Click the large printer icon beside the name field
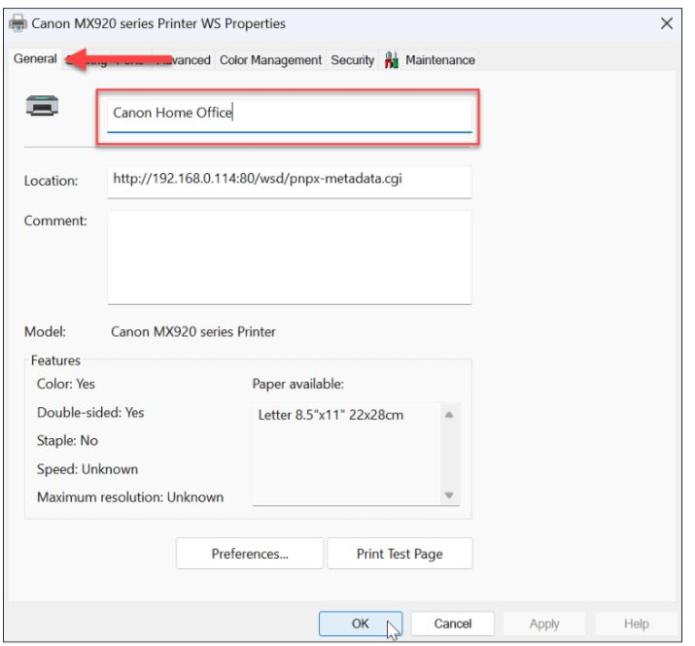The width and height of the screenshot is (695, 646). [x=42, y=106]
